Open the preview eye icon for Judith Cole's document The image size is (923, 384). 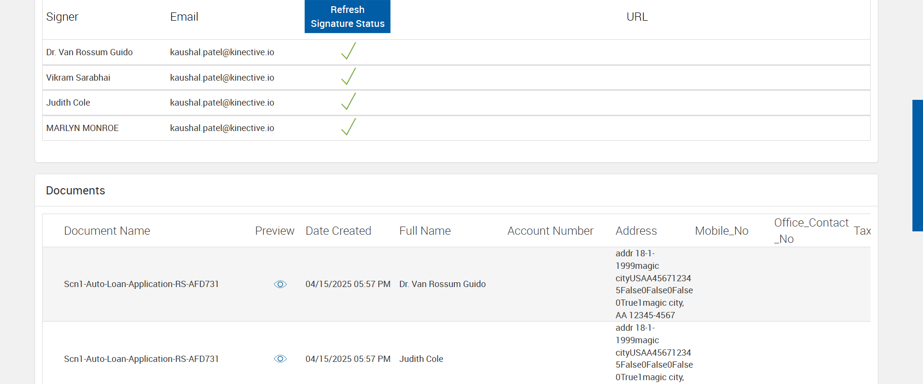[280, 359]
